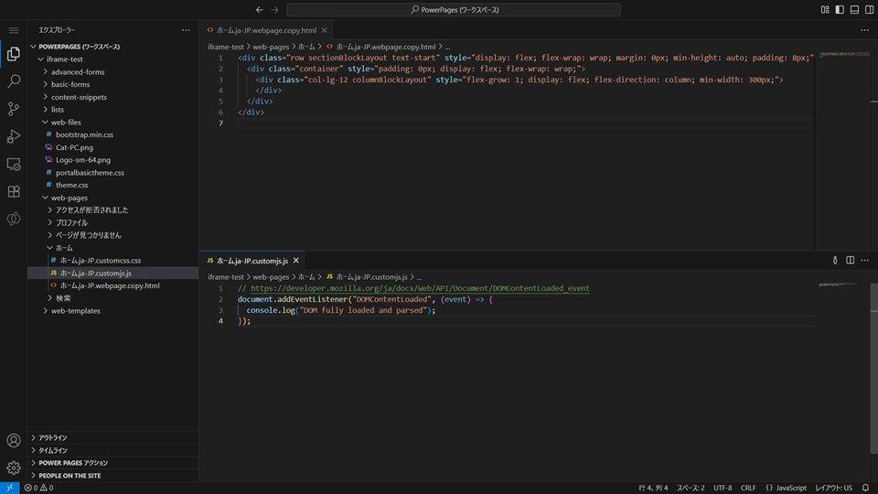Open the hamburger application menu
The height and width of the screenshot is (494, 878).
pyautogui.click(x=14, y=30)
